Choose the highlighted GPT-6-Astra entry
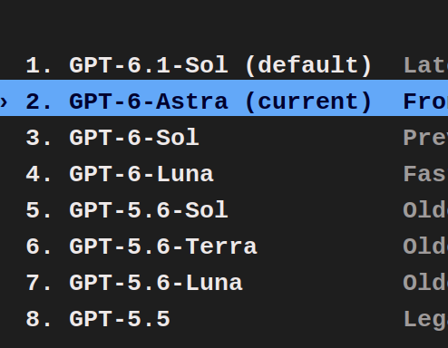 coord(224,98)
